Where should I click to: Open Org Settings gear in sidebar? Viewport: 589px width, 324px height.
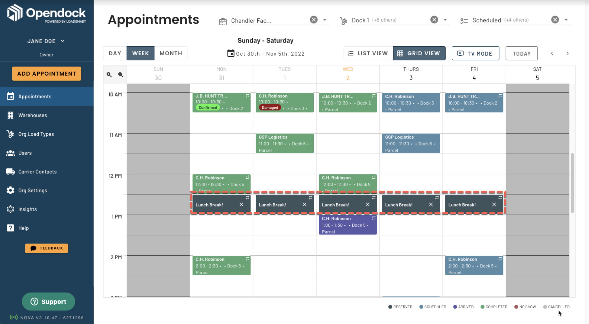tap(10, 190)
